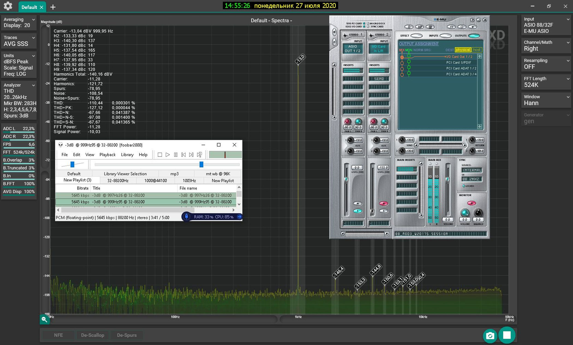Click the blue arrow in the RAM/CPU widget
Viewport: 573px width, 345px height.
tap(239, 217)
